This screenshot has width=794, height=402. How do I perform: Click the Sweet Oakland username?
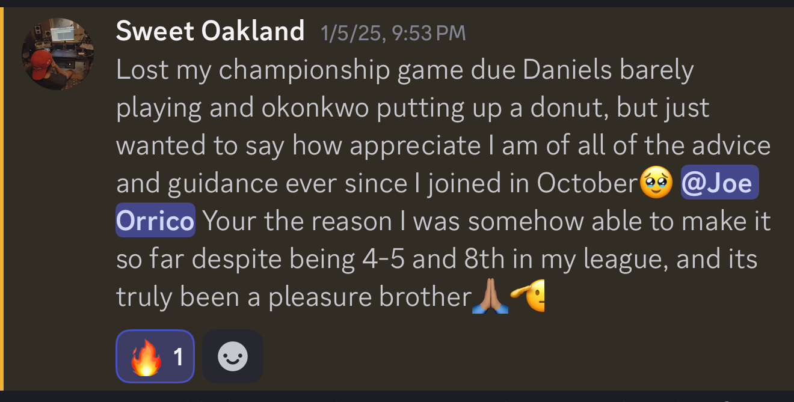click(210, 31)
